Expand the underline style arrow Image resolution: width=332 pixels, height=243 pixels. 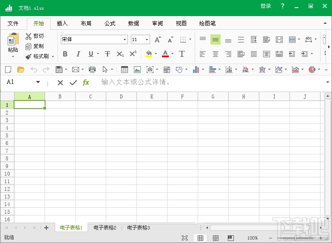[x=98, y=54]
